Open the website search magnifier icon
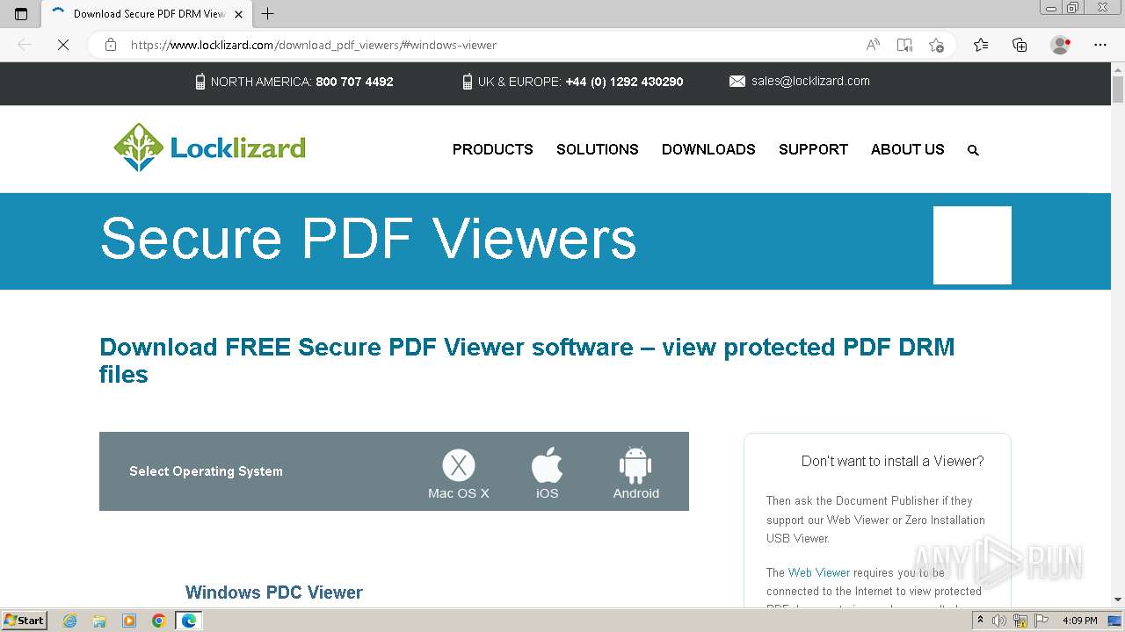Screen dimensions: 1125x632 click(x=973, y=150)
